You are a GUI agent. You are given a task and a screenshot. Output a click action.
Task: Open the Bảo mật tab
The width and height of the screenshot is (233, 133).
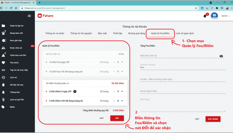[102, 33]
